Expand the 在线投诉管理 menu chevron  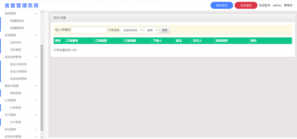click(x=36, y=137)
